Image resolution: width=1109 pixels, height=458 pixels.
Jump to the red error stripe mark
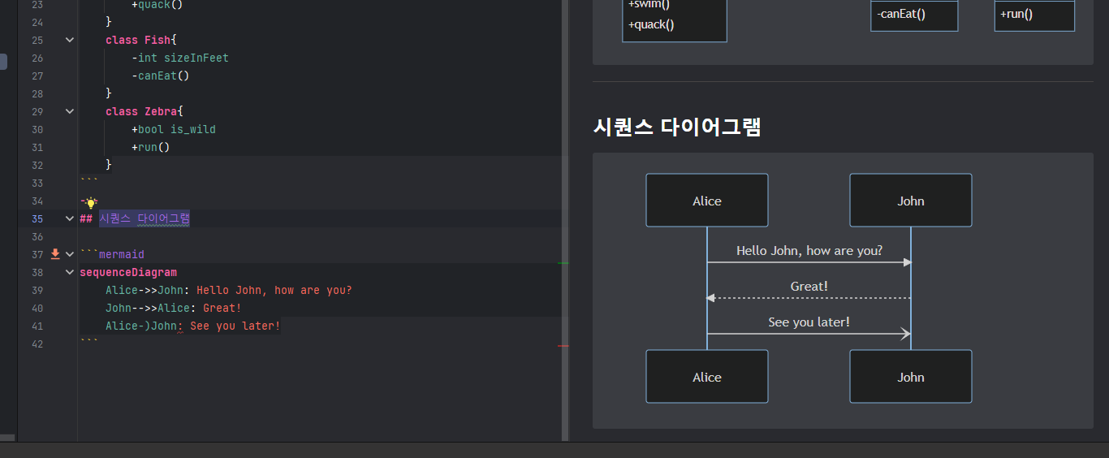click(x=563, y=346)
